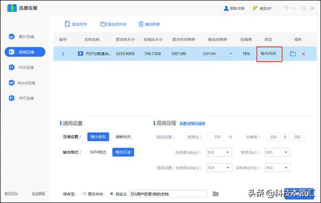Click the 清空列表 trash button
This screenshot has height=203, width=321.
(149, 25)
